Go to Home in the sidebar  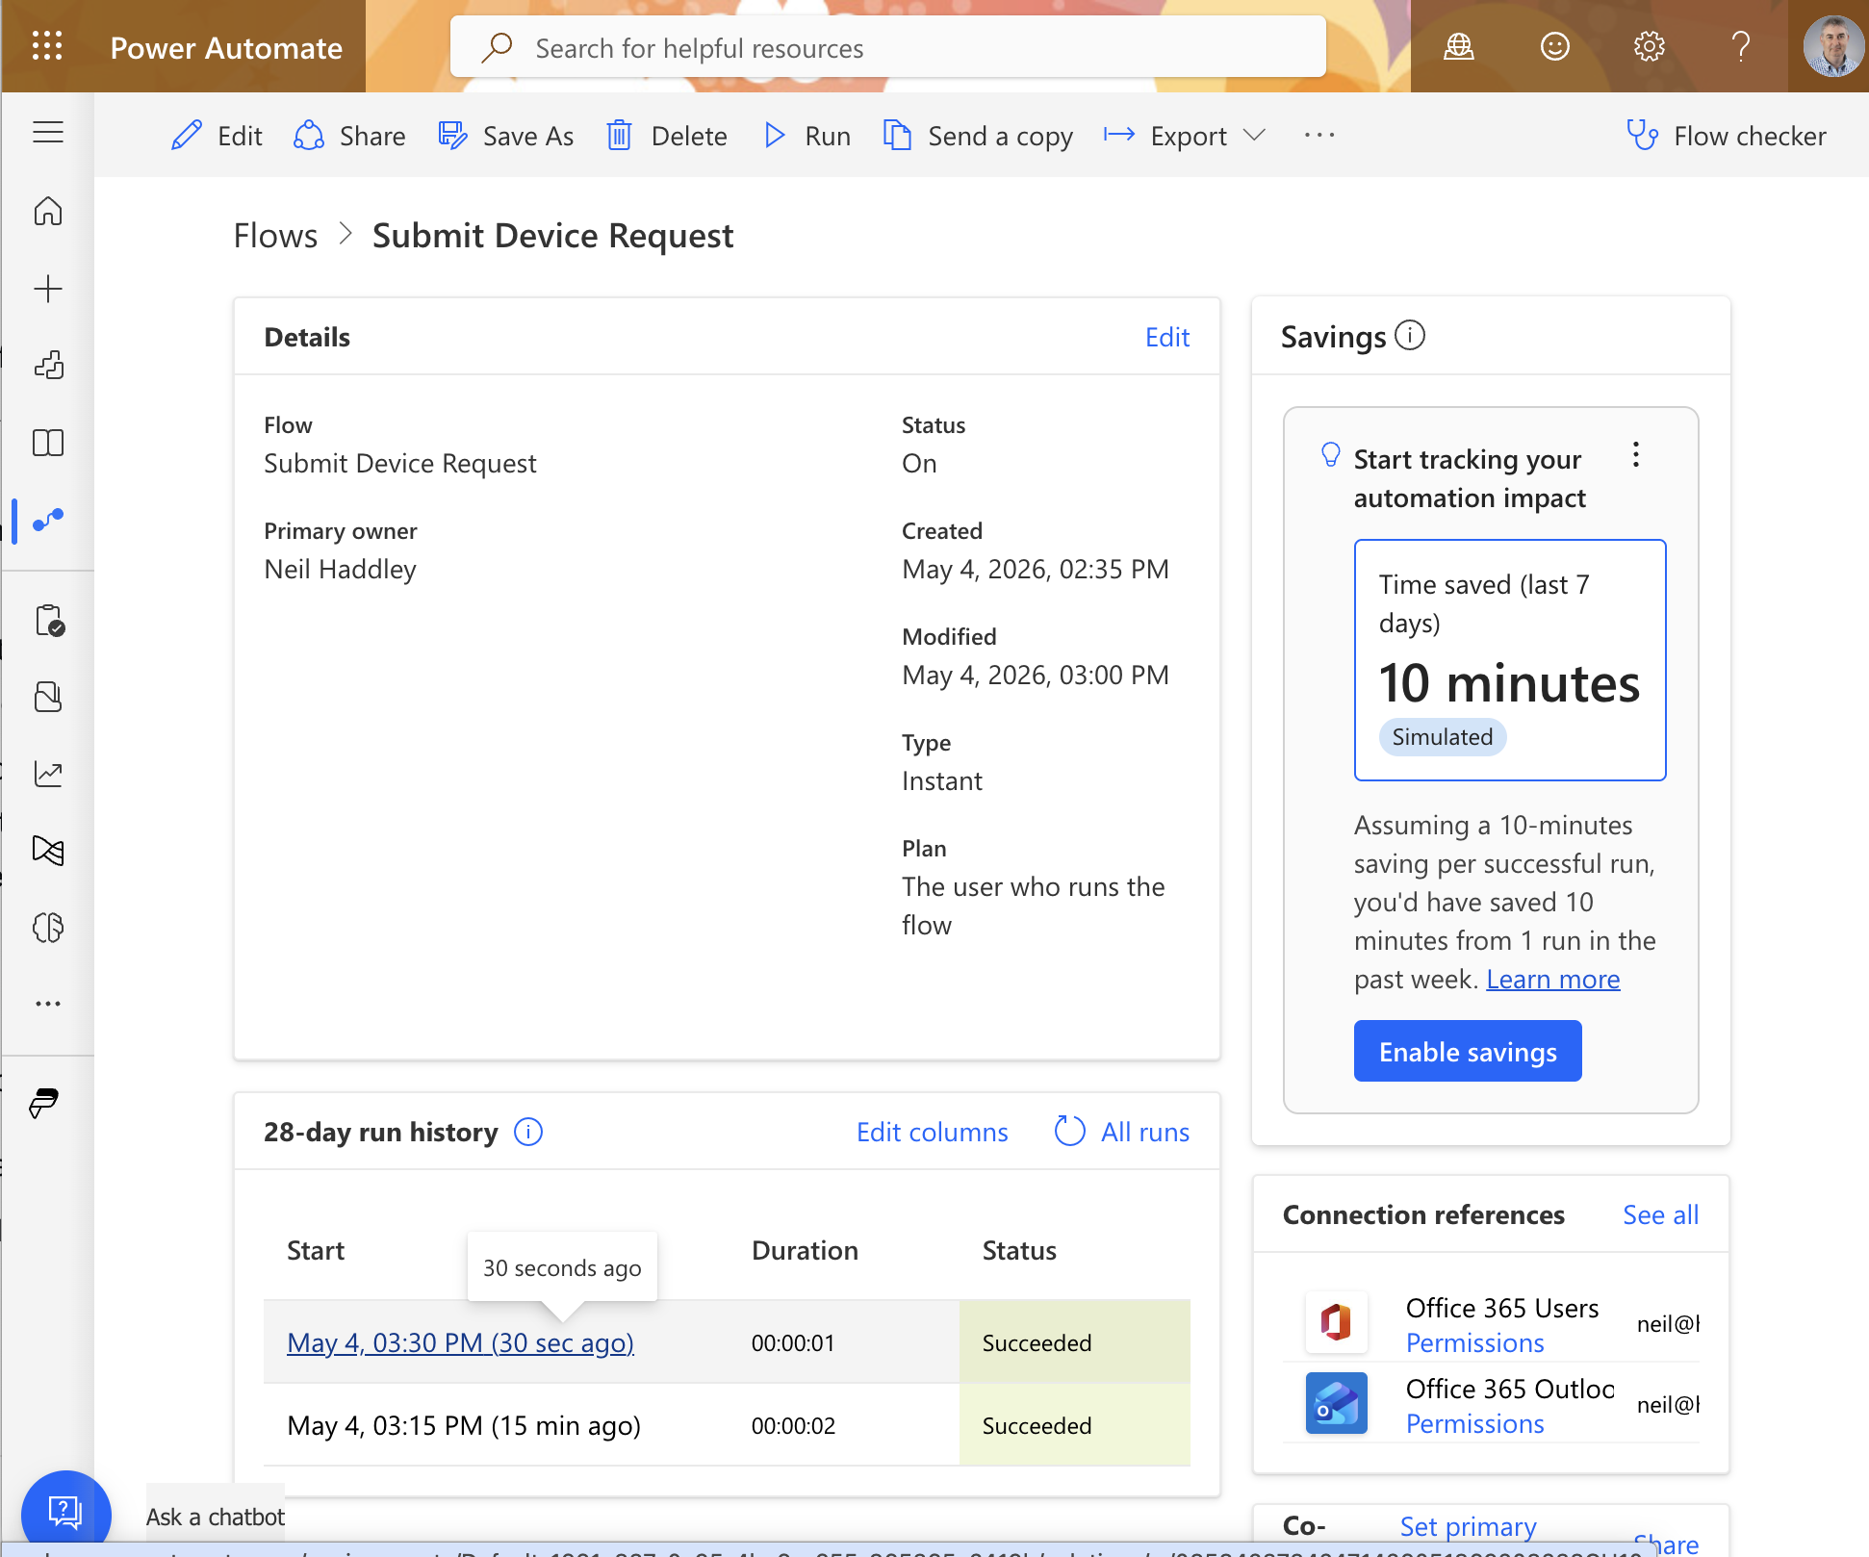click(48, 211)
